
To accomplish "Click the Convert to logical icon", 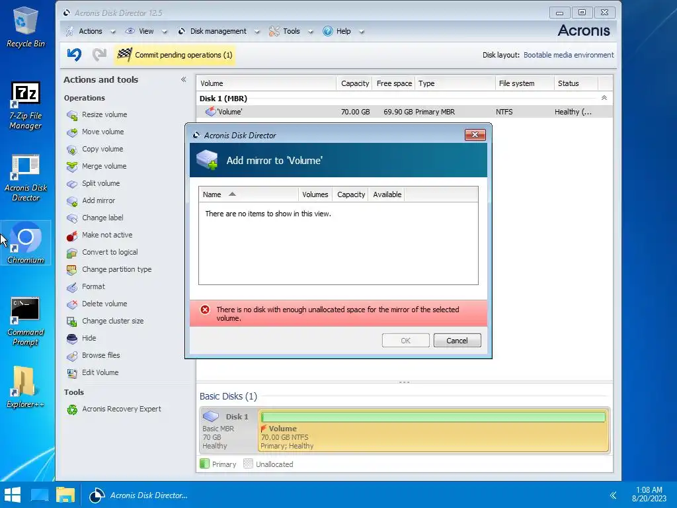I will (71, 253).
